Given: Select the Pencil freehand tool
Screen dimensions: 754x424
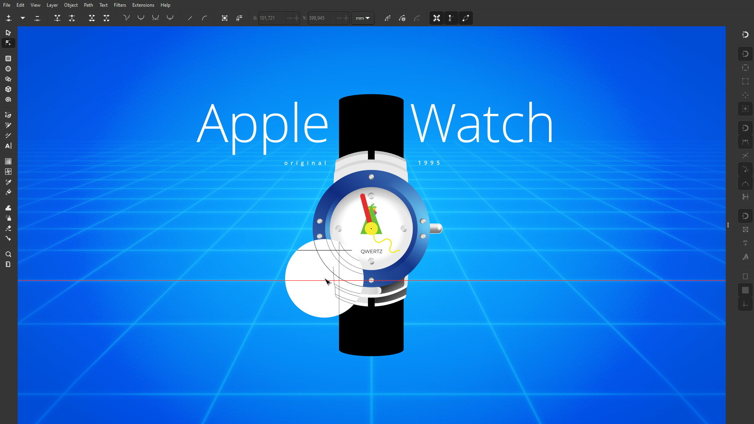Looking at the screenshot, I should (x=8, y=125).
